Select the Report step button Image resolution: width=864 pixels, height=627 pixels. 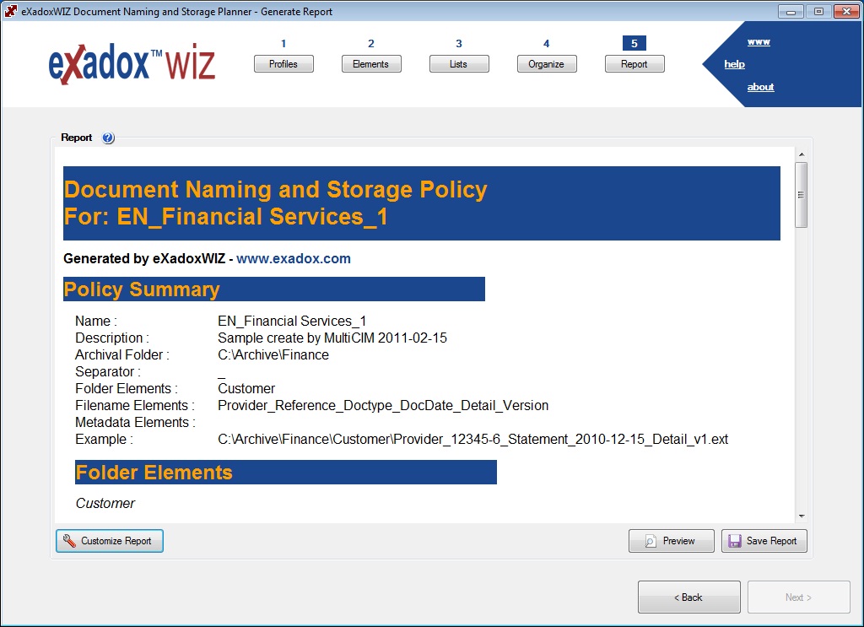tap(634, 64)
